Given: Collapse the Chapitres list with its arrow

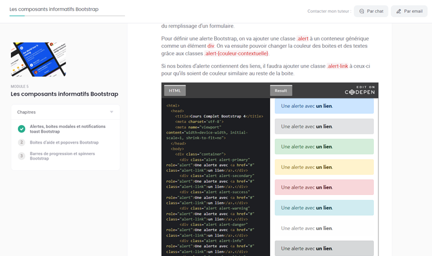Looking at the screenshot, I should pos(112,112).
